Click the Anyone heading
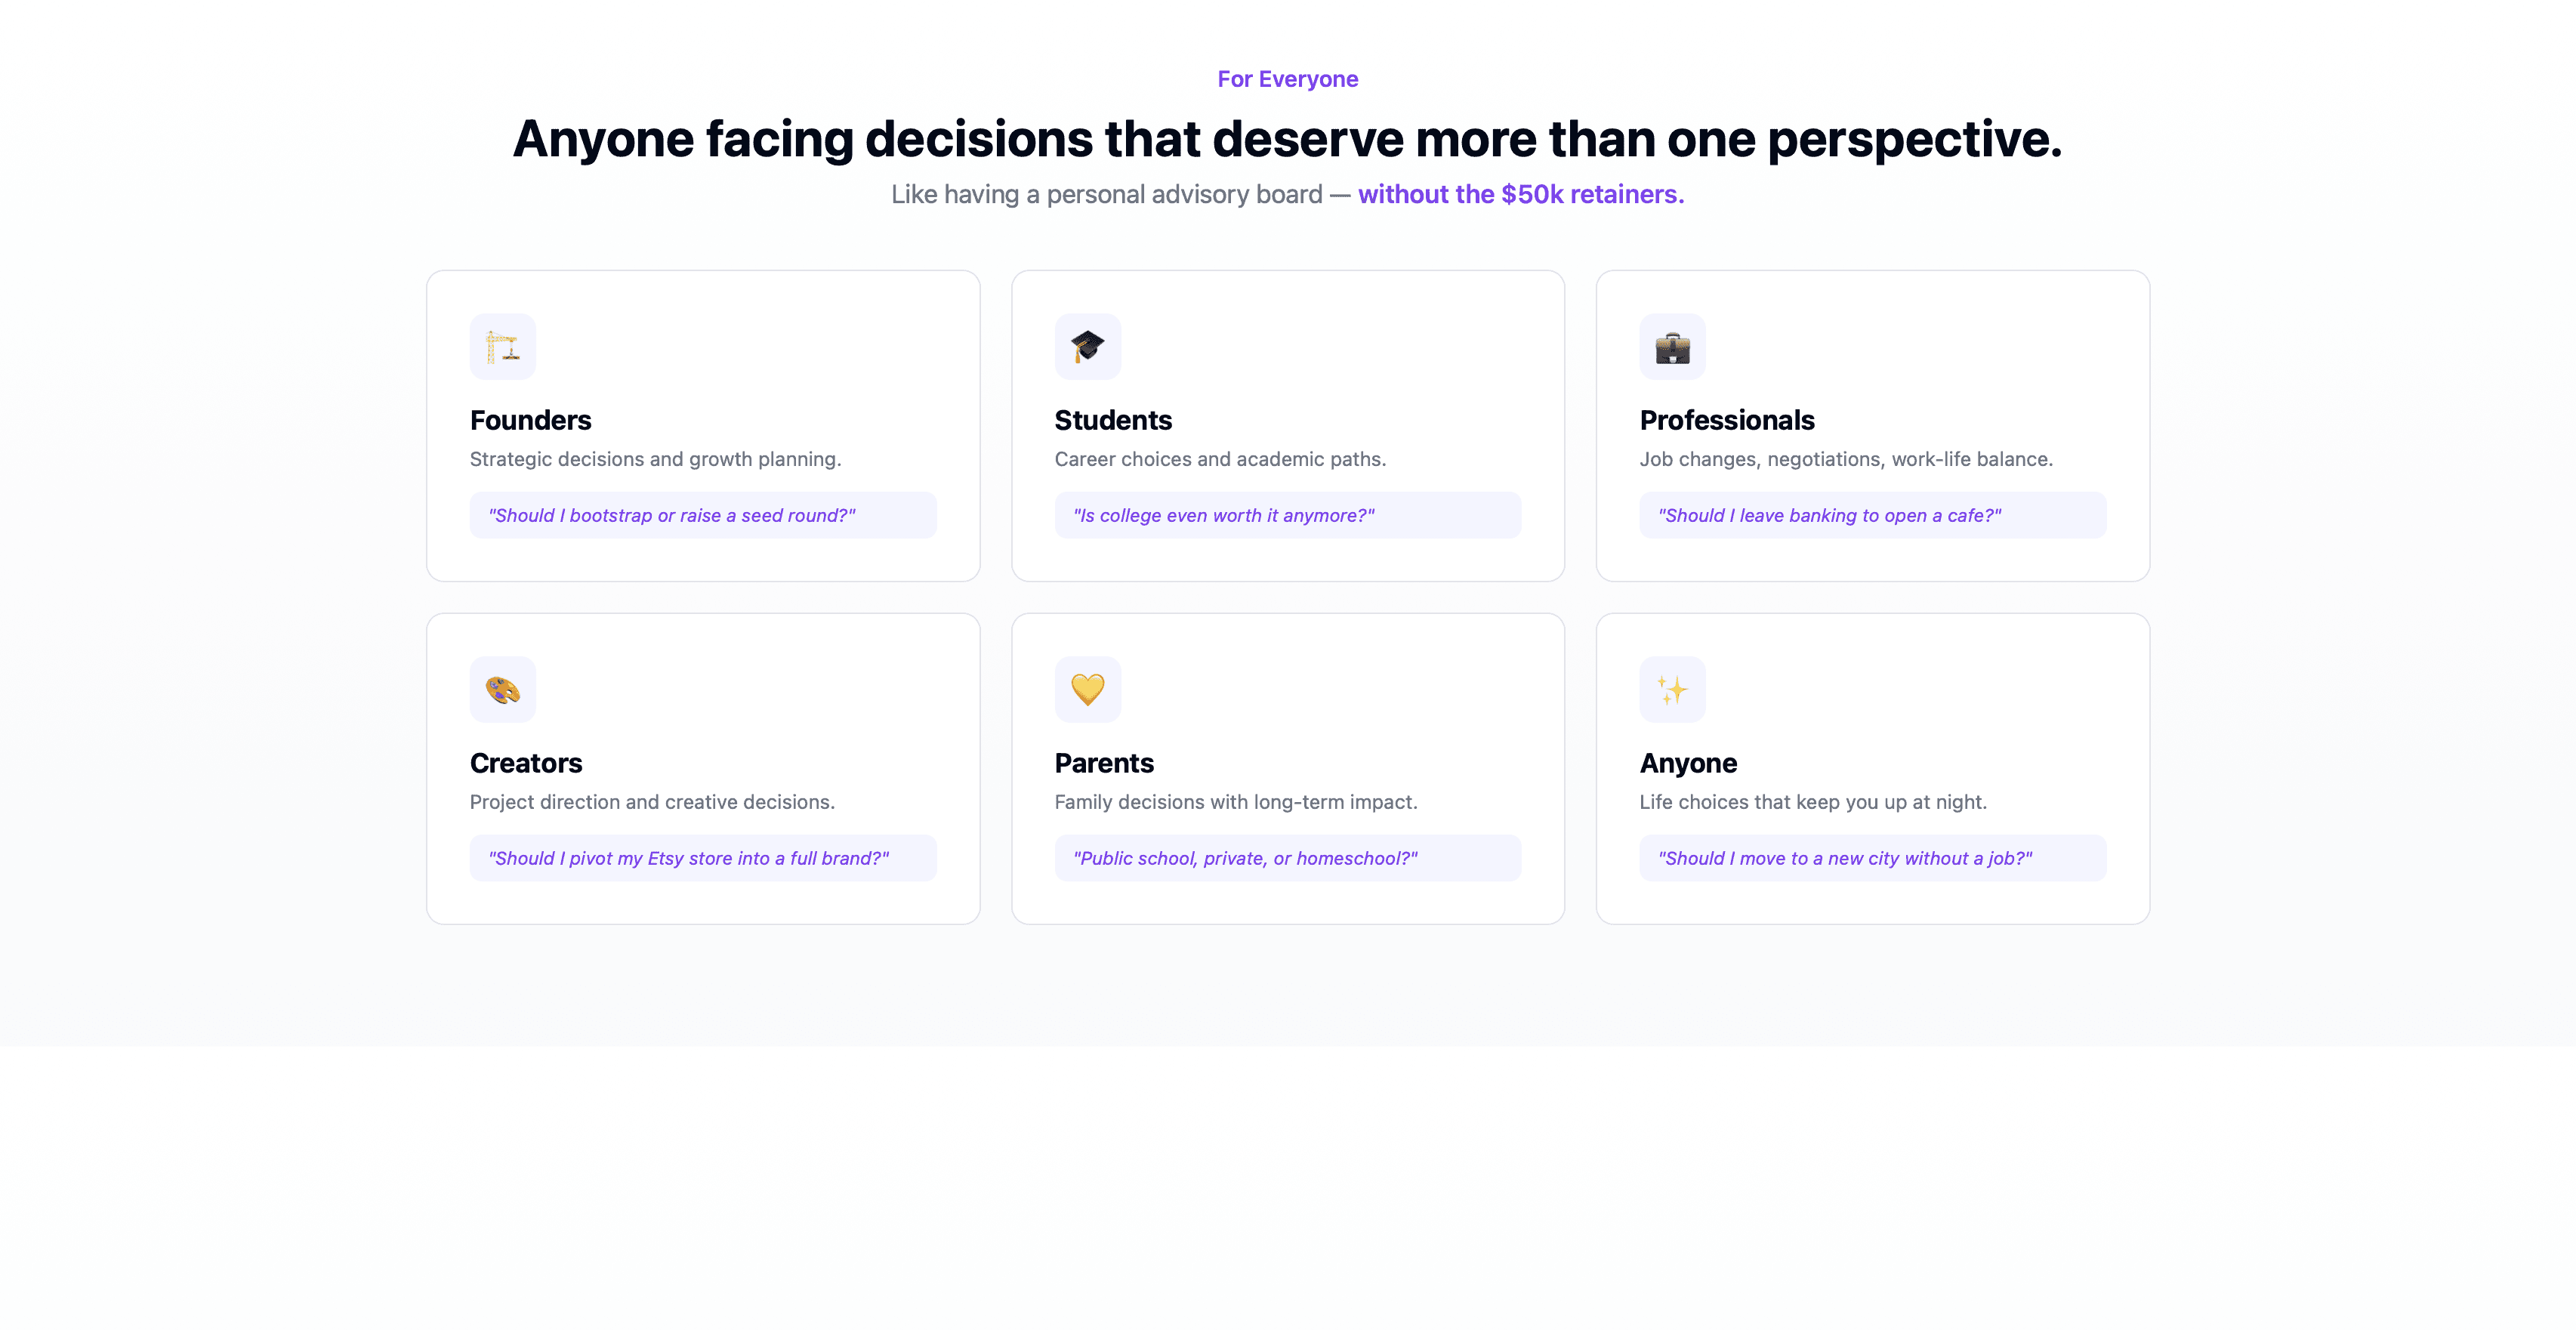 coord(1688,763)
